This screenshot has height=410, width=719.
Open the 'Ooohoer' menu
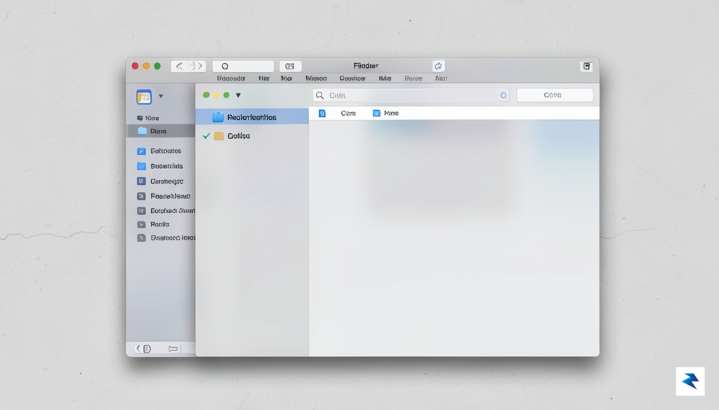point(352,78)
